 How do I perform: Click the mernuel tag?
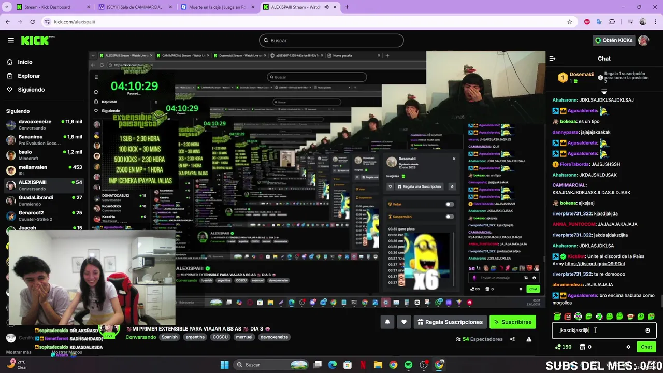point(244,337)
